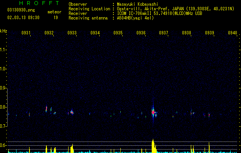Click the Receiver label
The height and width of the screenshot is (153, 241).
coord(78,13)
